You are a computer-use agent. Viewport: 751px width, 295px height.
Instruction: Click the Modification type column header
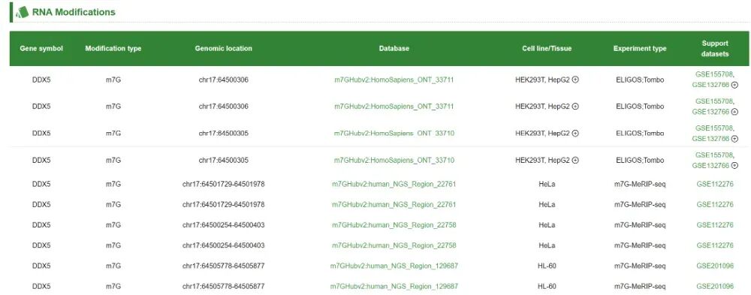pyautogui.click(x=113, y=48)
